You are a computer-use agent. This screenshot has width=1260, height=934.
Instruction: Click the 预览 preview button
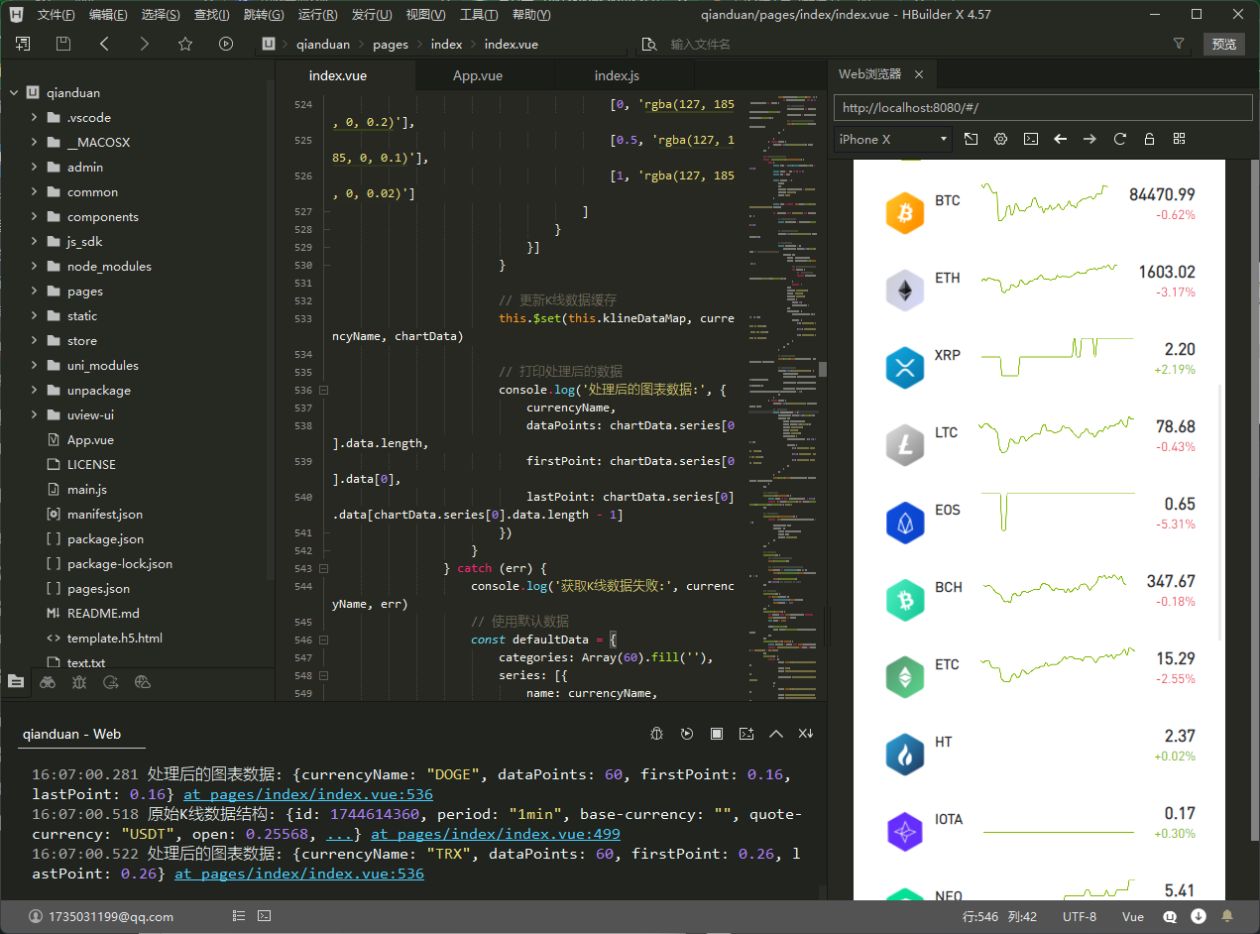coord(1224,44)
